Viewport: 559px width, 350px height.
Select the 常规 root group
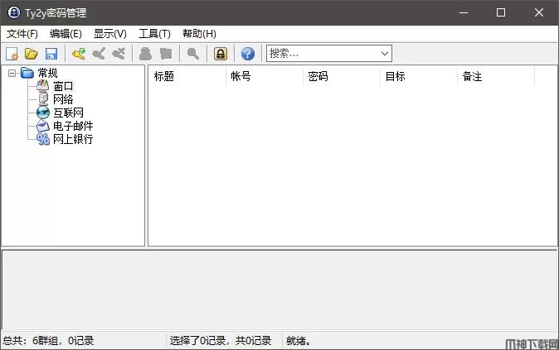click(x=47, y=73)
